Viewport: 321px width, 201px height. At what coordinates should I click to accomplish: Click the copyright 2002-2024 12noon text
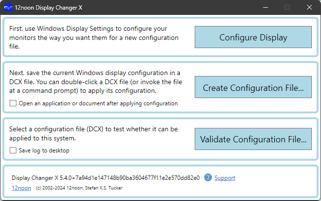[79, 188]
